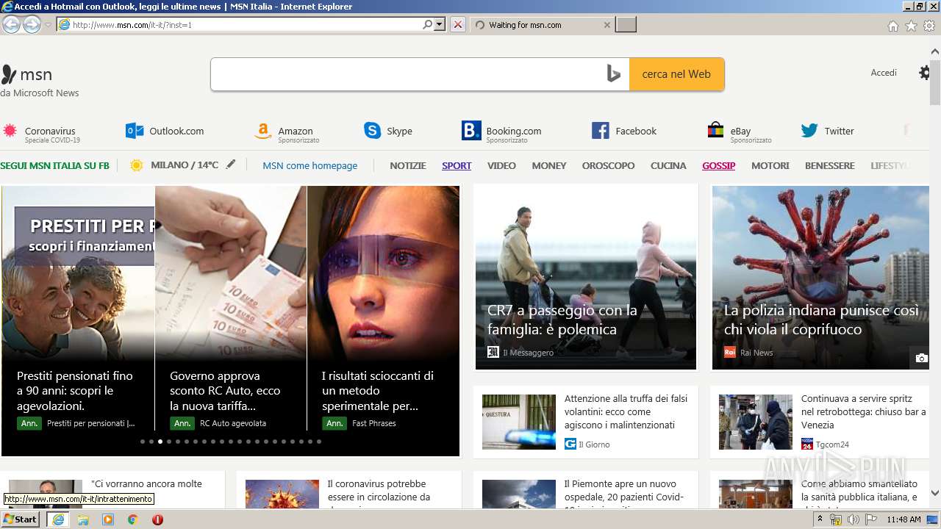Image resolution: width=941 pixels, height=529 pixels.
Task: Open the VIDEO menu section
Action: [501, 166]
